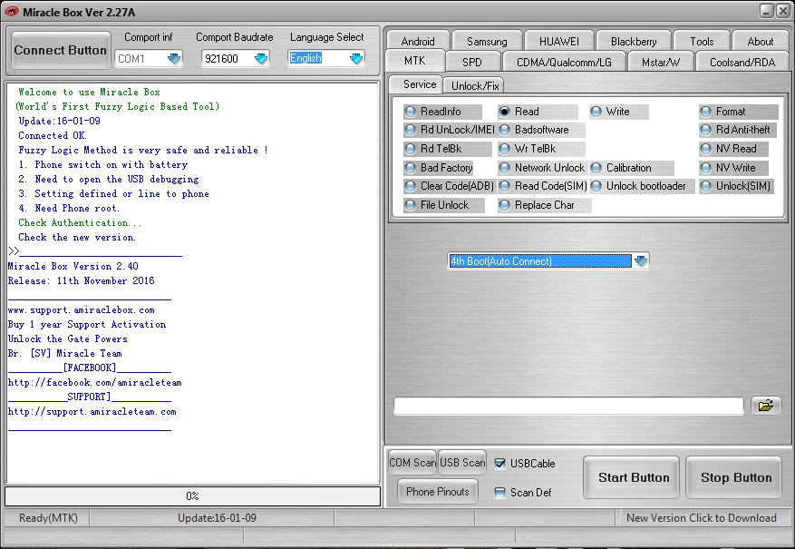The height and width of the screenshot is (549, 795).
Task: Minimize the Miracle Box window
Action: coord(767,11)
